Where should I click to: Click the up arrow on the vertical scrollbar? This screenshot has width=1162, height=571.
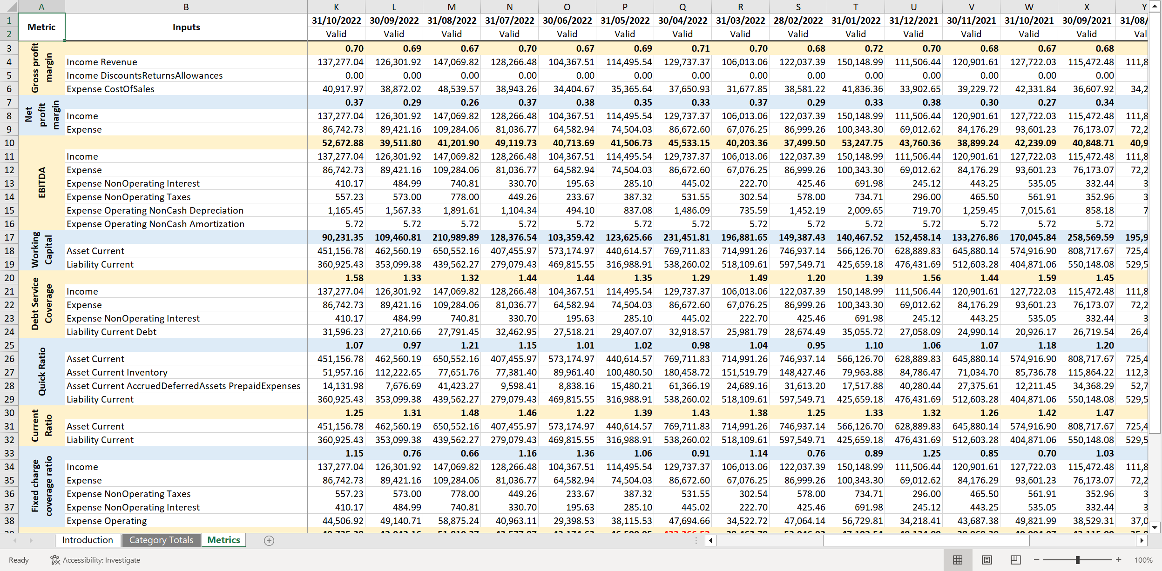pos(1155,7)
